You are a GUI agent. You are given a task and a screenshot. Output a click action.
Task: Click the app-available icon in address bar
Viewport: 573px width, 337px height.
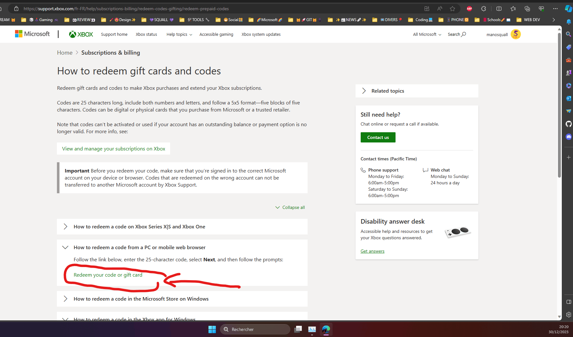(x=427, y=9)
